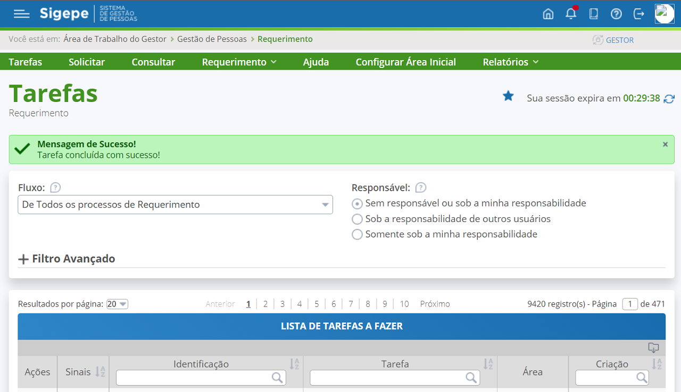Click search icon in Criação filter
Image resolution: width=681 pixels, height=392 pixels.
642,378
